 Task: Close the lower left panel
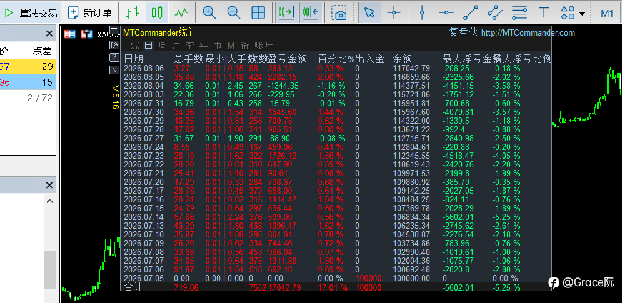click(49, 185)
